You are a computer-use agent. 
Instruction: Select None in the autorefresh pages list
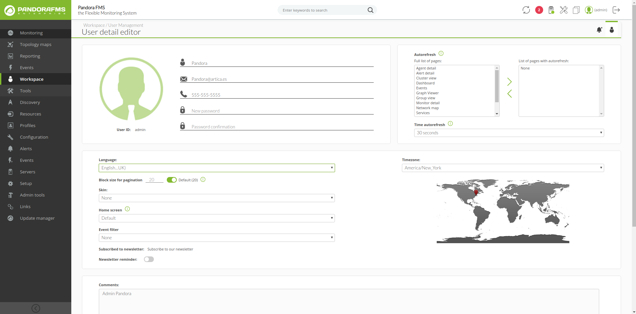[525, 68]
